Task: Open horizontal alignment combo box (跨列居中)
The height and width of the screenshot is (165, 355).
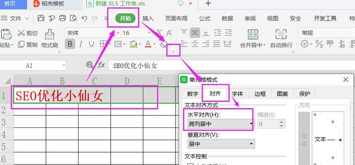Action: (x=221, y=124)
